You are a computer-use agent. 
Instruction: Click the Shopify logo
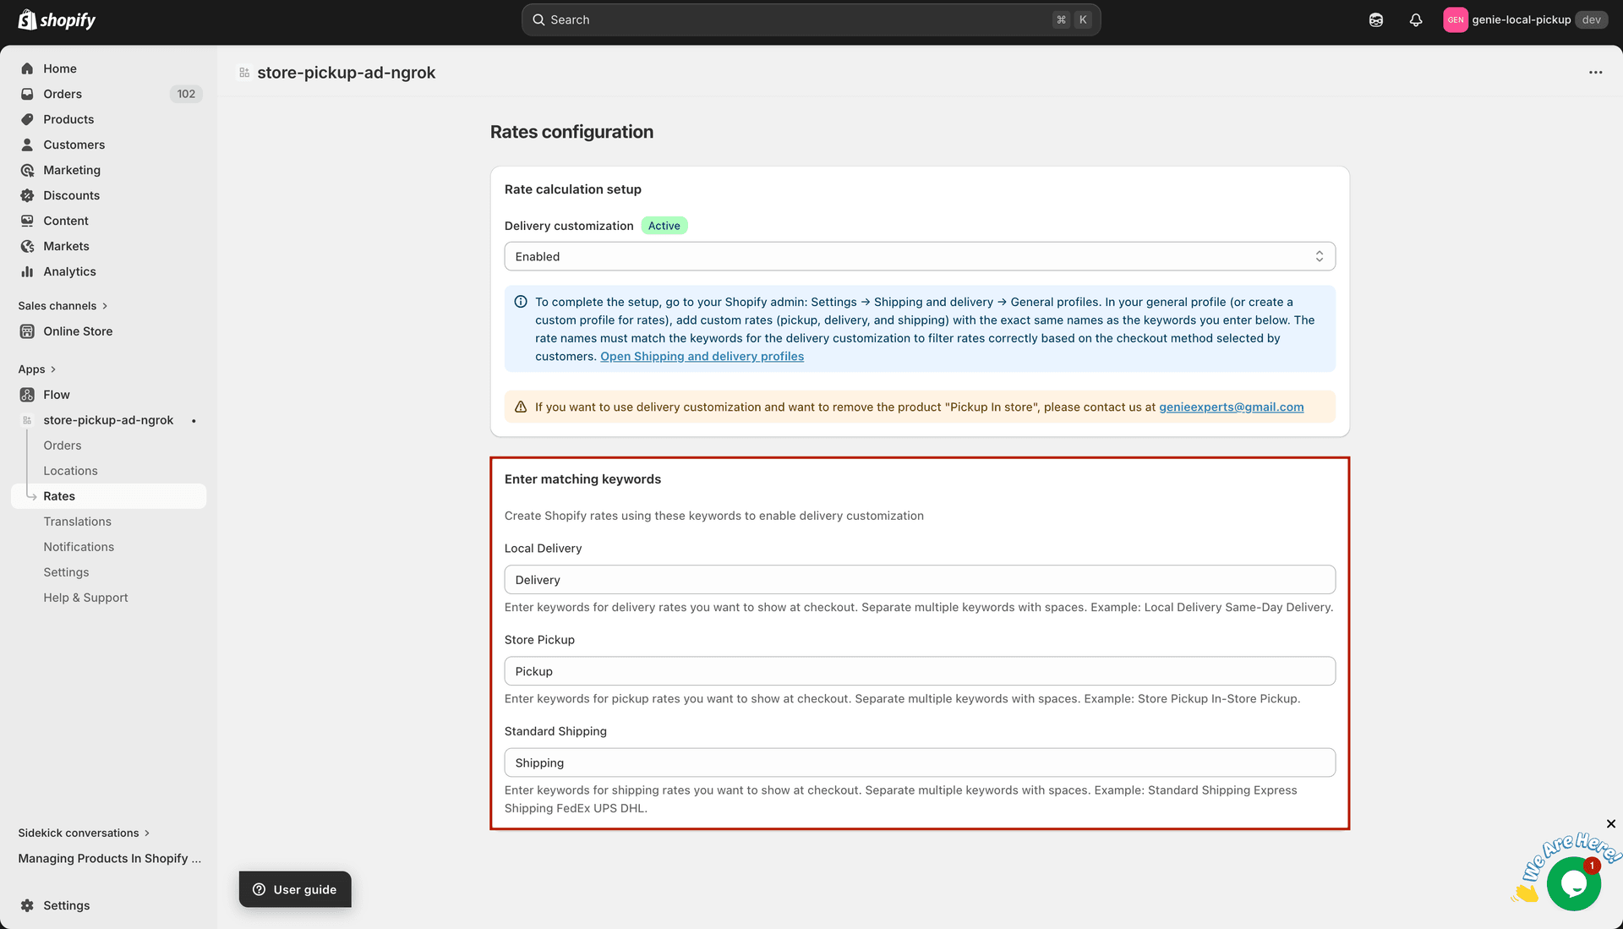57,19
